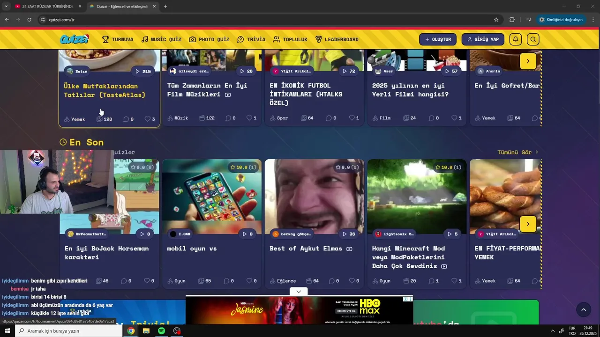Open the Quizei logo home link
Screen dimensions: 600x337
74,39
